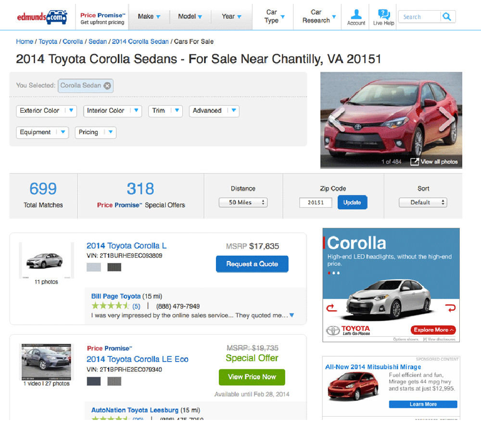Show previous car photo with left arrow
Image resolution: width=481 pixels, height=432 pixels.
pyautogui.click(x=337, y=119)
